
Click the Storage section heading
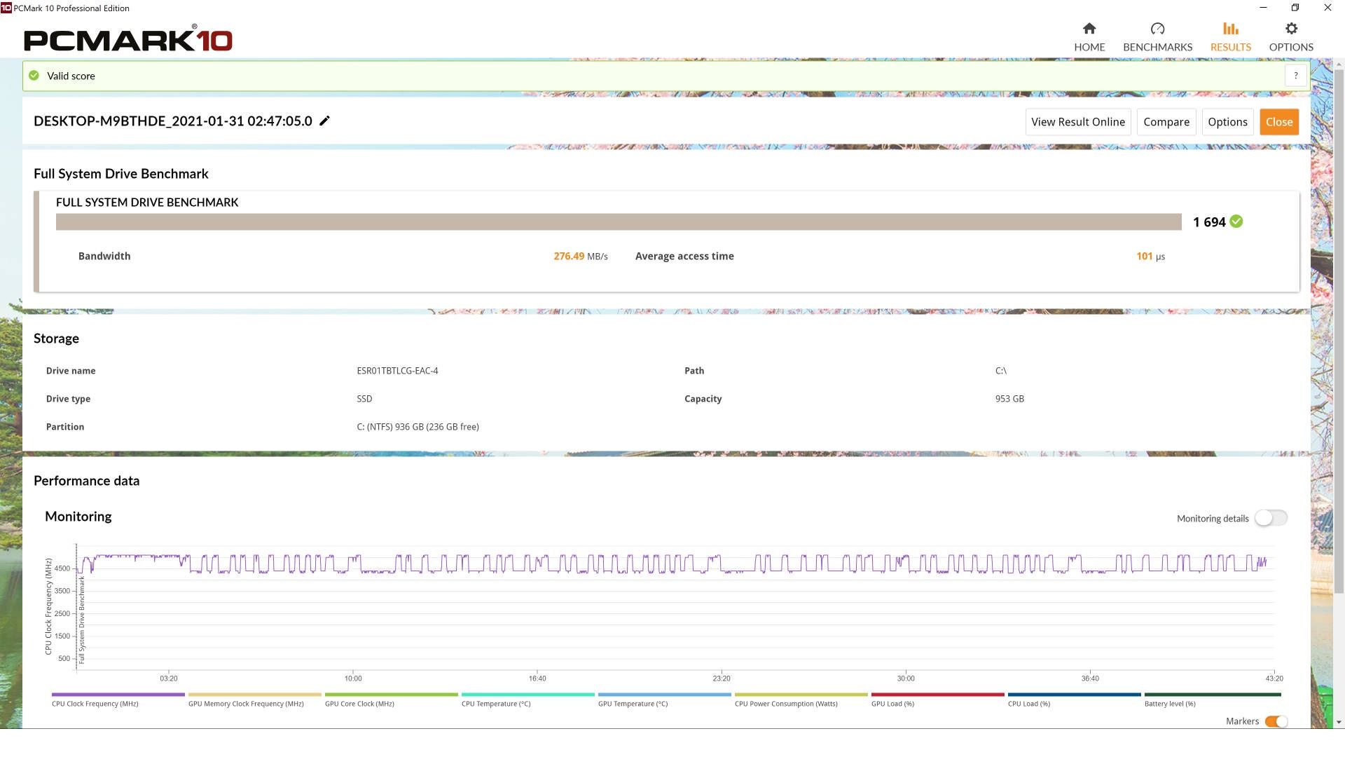56,339
